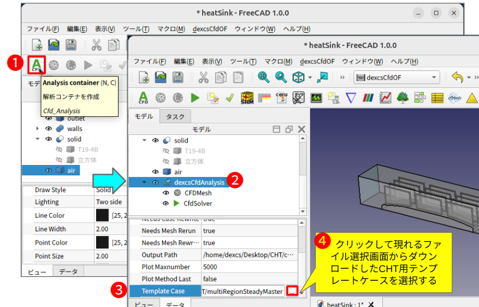
Task: Select the モデル tab in the front window
Action: click(144, 116)
